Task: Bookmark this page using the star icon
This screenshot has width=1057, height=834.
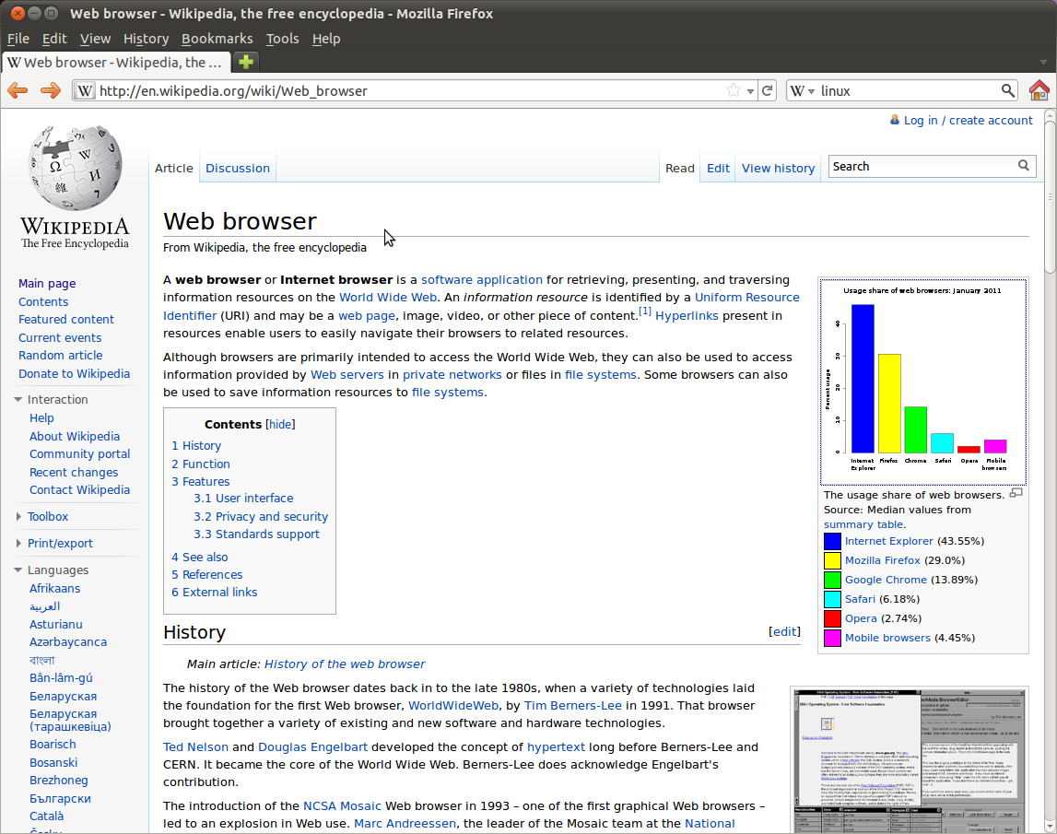Action: pos(734,90)
